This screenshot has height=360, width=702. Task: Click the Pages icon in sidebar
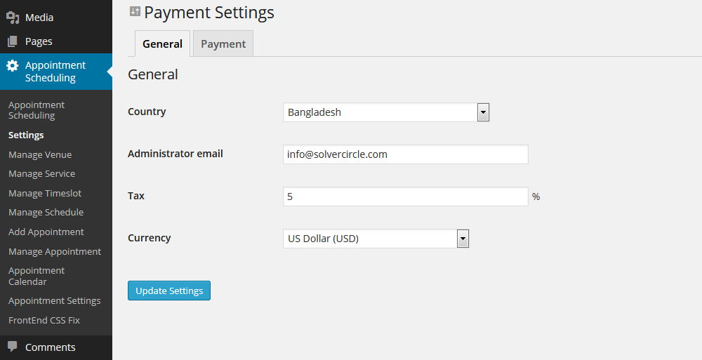13,41
